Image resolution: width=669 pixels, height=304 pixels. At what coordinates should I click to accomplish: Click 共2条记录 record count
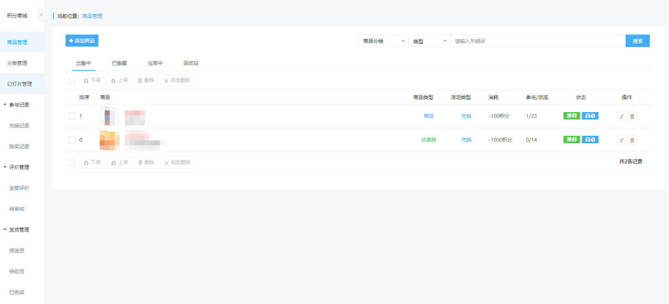[x=631, y=162]
